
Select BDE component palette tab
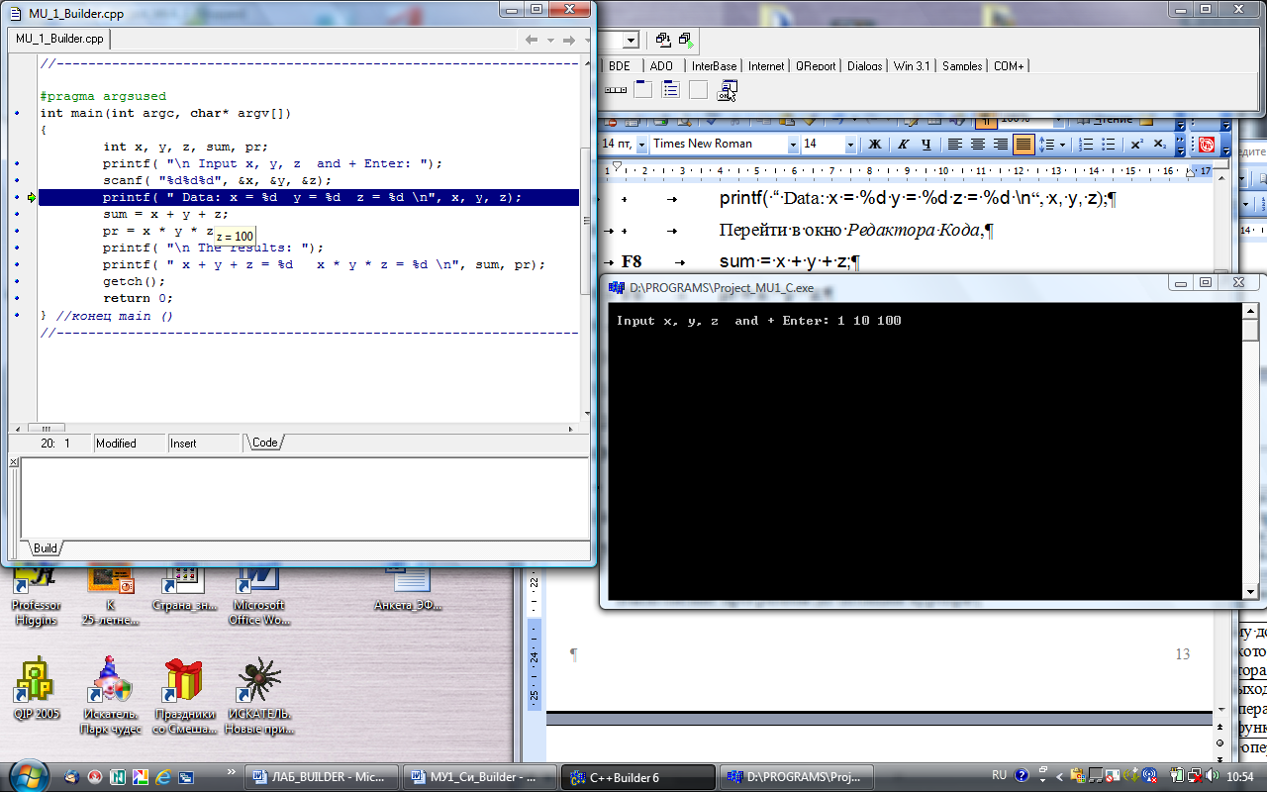pyautogui.click(x=619, y=66)
